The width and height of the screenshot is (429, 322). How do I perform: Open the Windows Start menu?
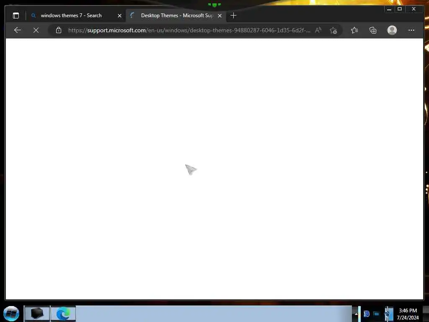pos(11,314)
